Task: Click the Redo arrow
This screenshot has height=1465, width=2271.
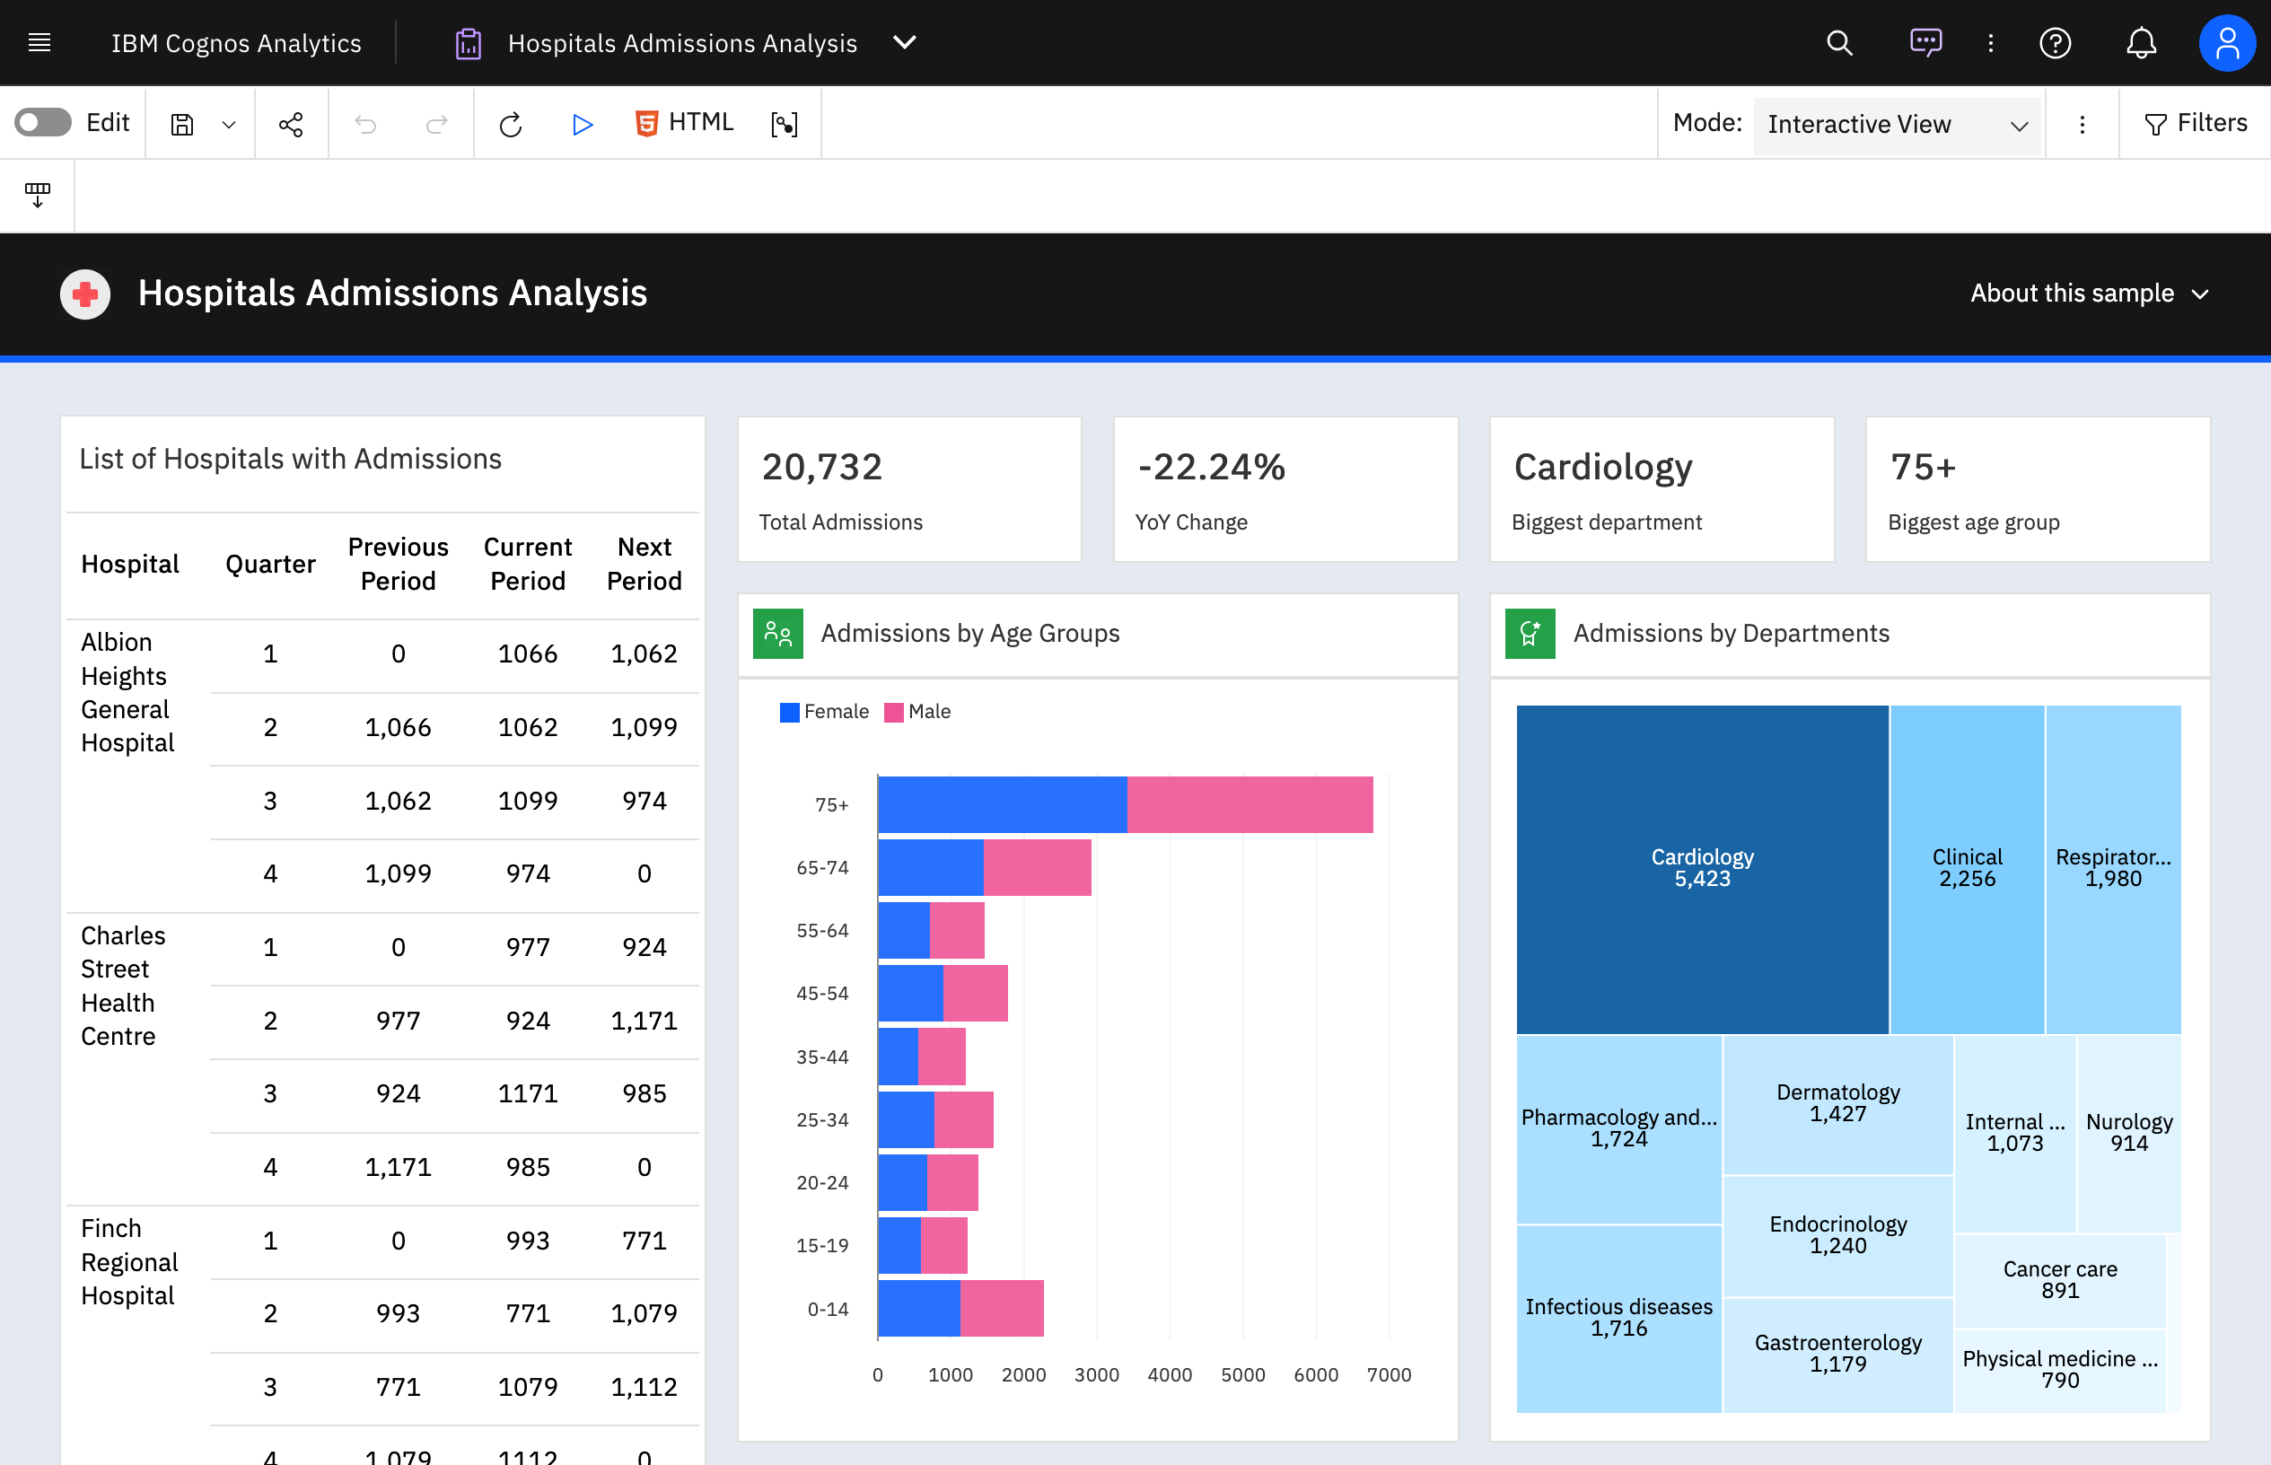Action: (x=436, y=125)
